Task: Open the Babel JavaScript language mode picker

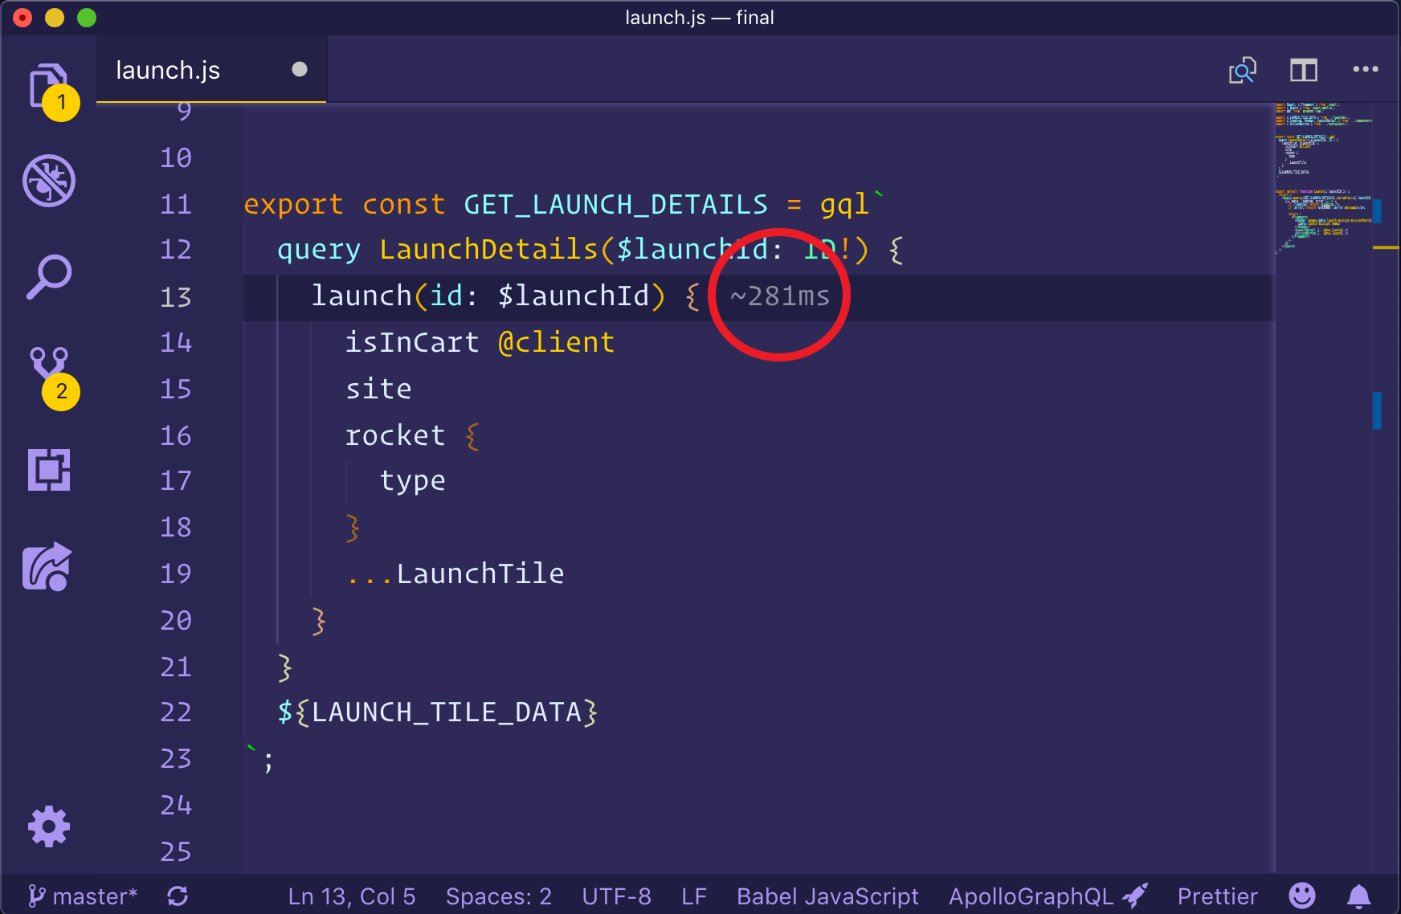Action: click(827, 896)
